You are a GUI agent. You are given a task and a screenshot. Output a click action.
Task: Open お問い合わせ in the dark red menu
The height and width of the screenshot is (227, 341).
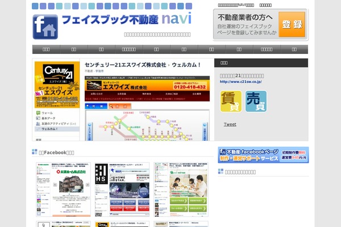tap(97, 94)
